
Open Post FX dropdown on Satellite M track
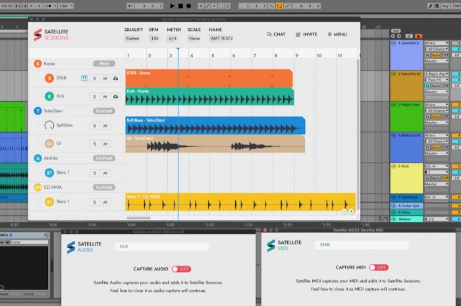pyautogui.click(x=437, y=80)
